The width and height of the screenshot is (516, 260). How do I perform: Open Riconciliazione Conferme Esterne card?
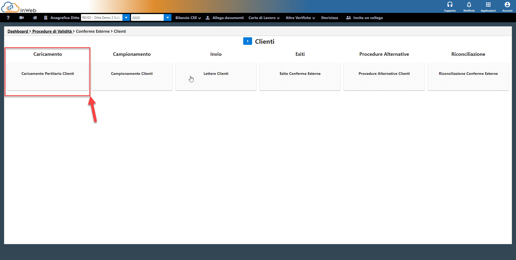(468, 76)
